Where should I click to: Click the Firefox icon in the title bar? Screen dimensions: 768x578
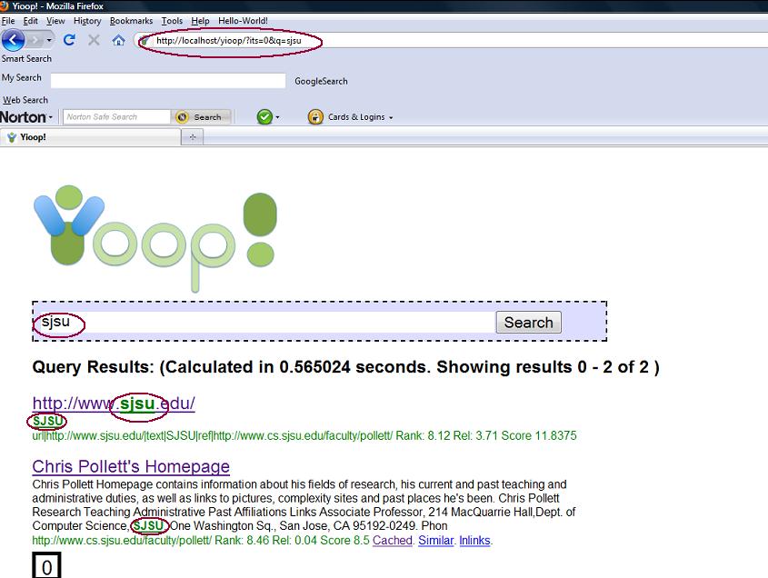tap(4, 5)
